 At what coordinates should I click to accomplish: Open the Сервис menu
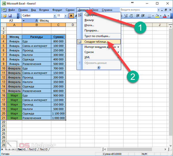point(70,10)
